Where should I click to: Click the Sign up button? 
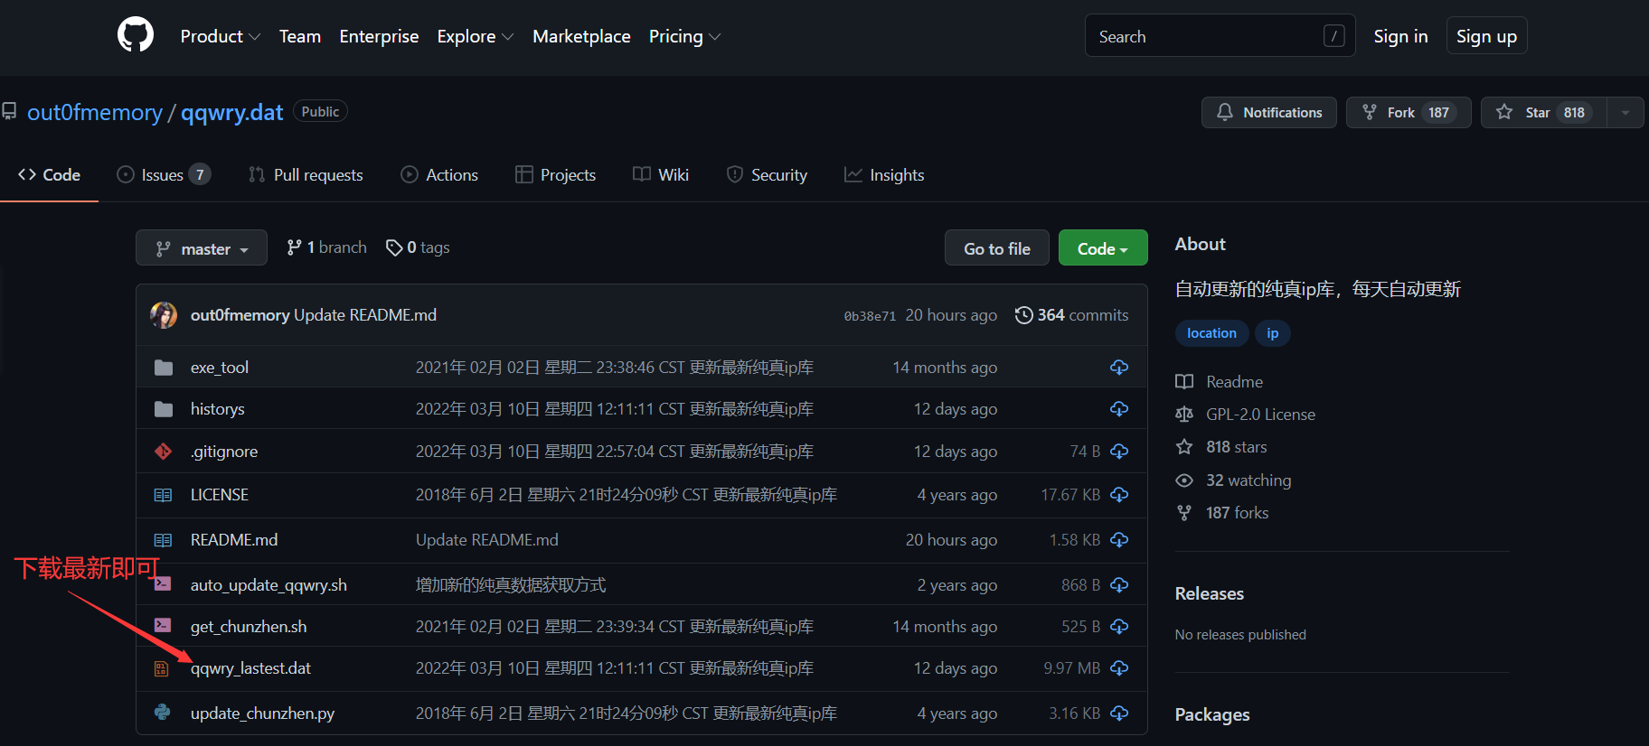click(x=1486, y=36)
